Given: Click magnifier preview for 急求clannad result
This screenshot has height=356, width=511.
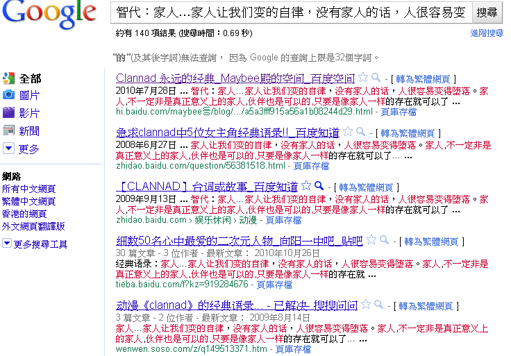Looking at the screenshot, I should point(361,132).
